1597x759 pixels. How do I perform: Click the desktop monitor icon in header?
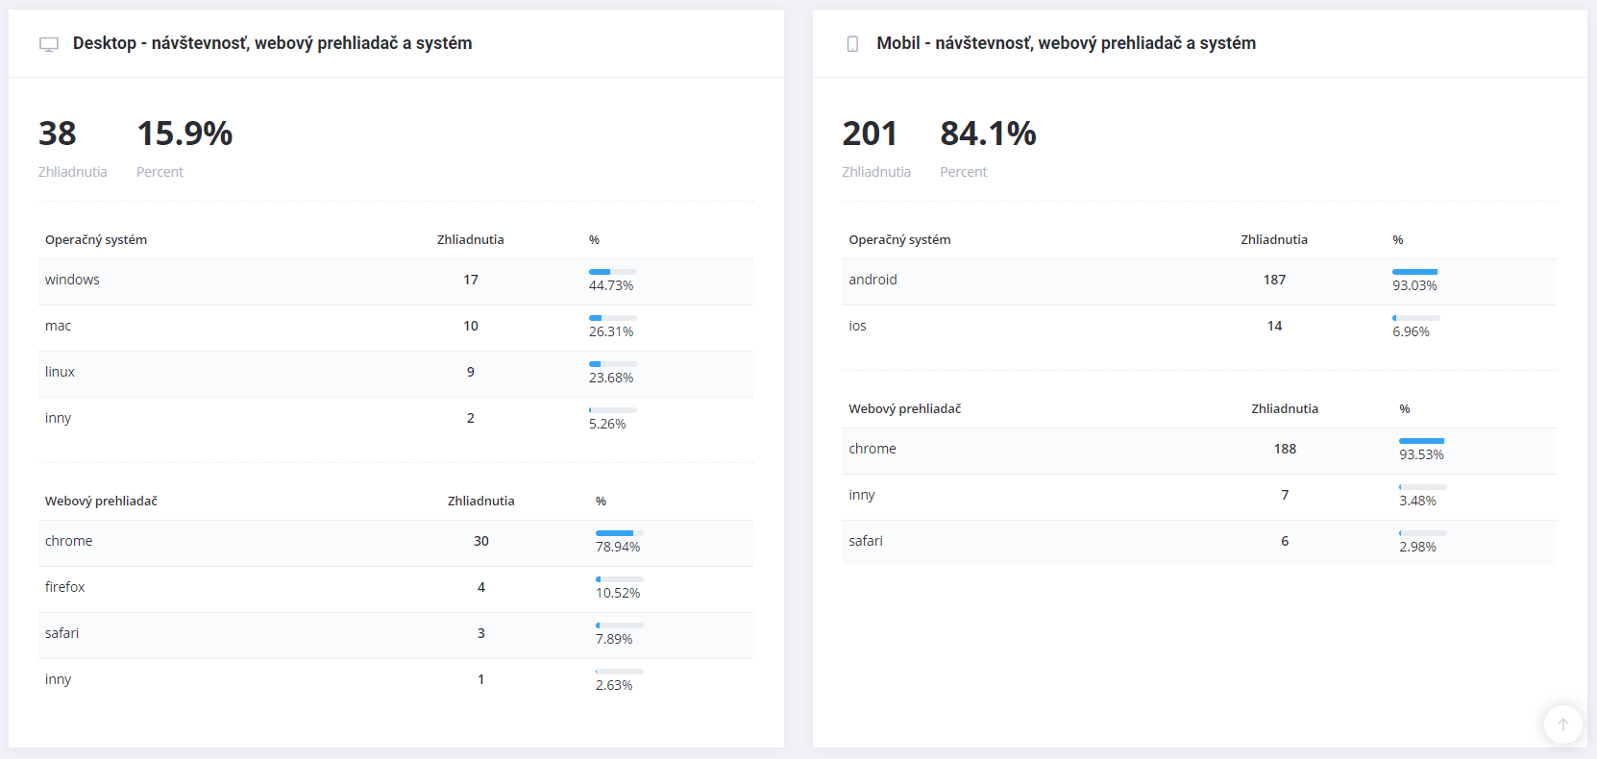[49, 44]
